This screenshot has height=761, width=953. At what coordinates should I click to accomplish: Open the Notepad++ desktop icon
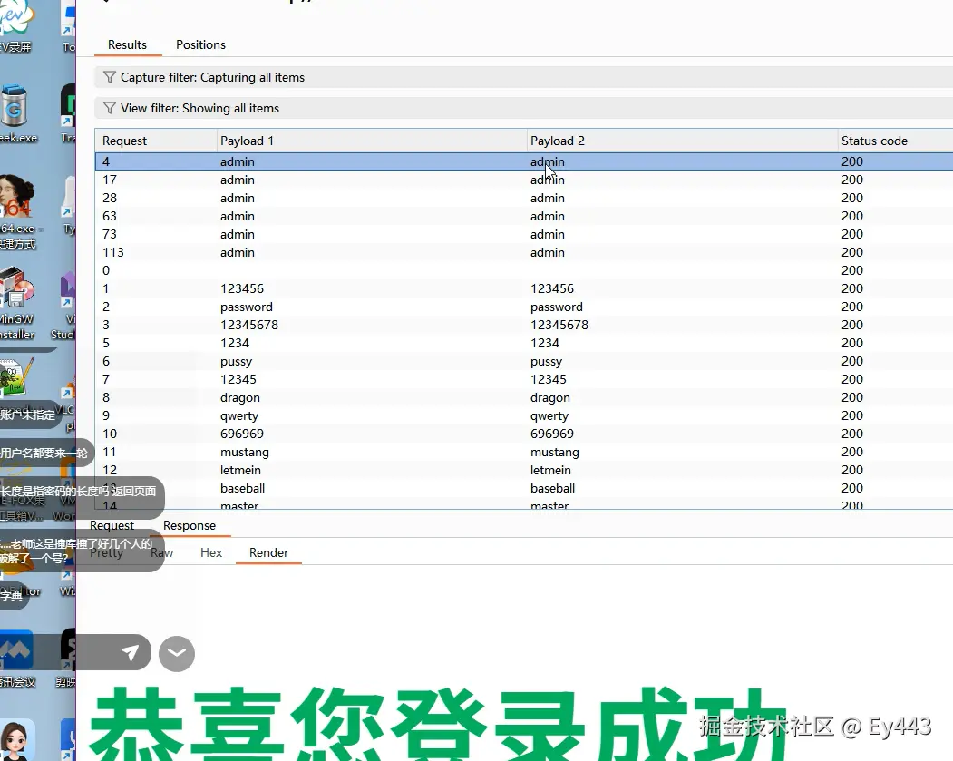[x=17, y=376]
